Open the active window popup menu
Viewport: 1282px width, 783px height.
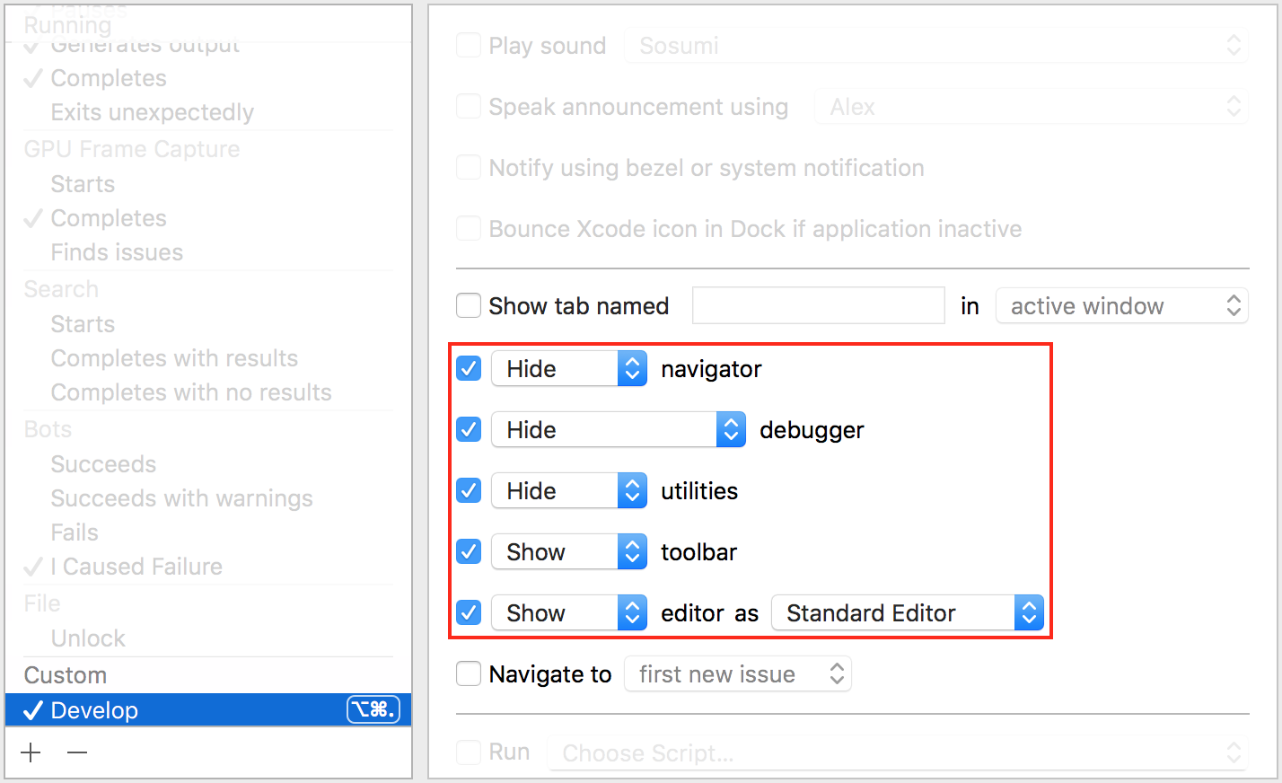click(x=1121, y=306)
